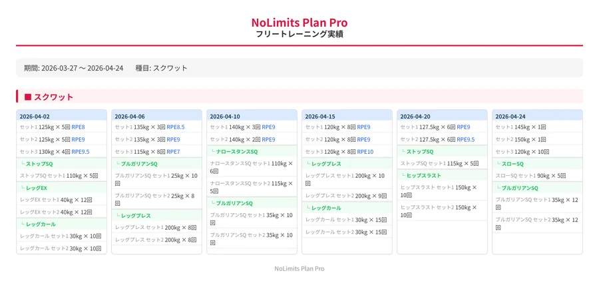Open the 2026-04-02 session card header
Viewport: 599px width, 287px height.
pyautogui.click(x=61, y=116)
